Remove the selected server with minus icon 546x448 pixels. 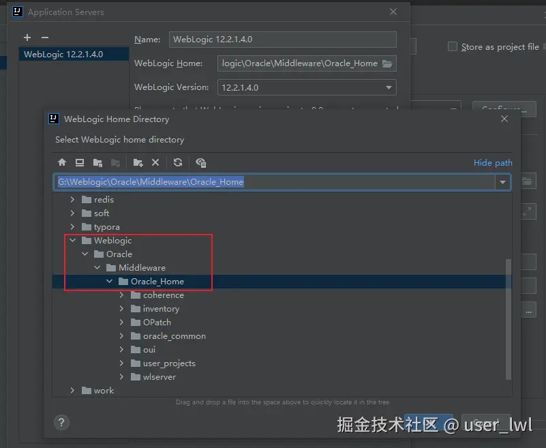pyautogui.click(x=45, y=38)
